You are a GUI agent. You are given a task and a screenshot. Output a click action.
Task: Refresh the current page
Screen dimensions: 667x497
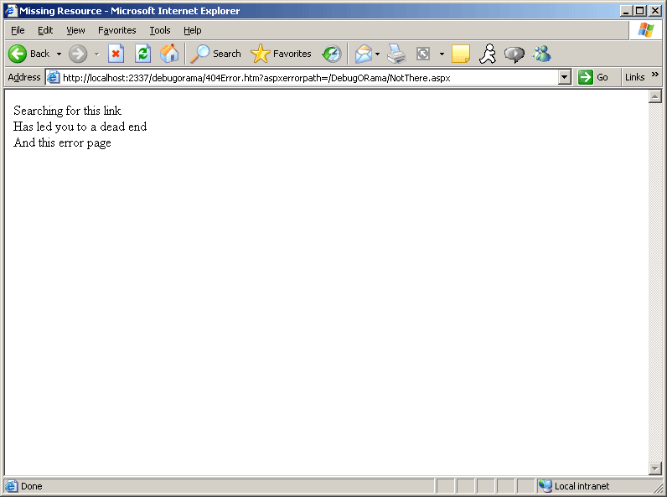pyautogui.click(x=142, y=54)
